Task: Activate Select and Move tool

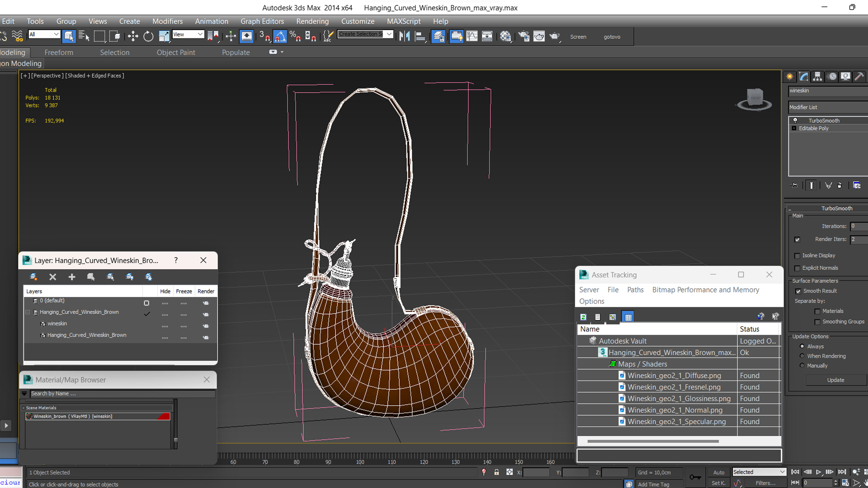Action: coord(133,36)
